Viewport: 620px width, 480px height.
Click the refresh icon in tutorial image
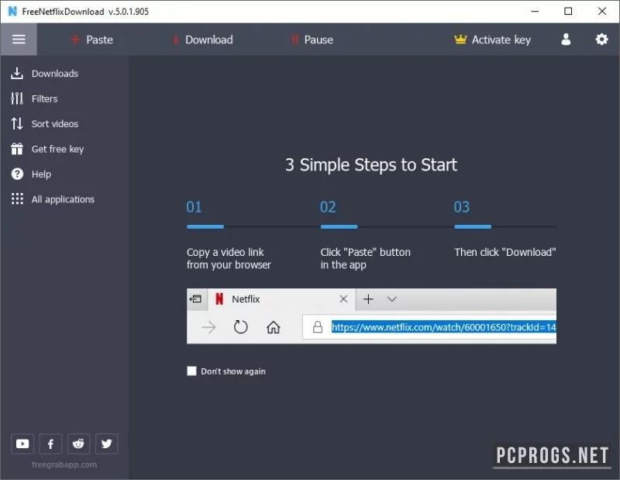pos(240,327)
